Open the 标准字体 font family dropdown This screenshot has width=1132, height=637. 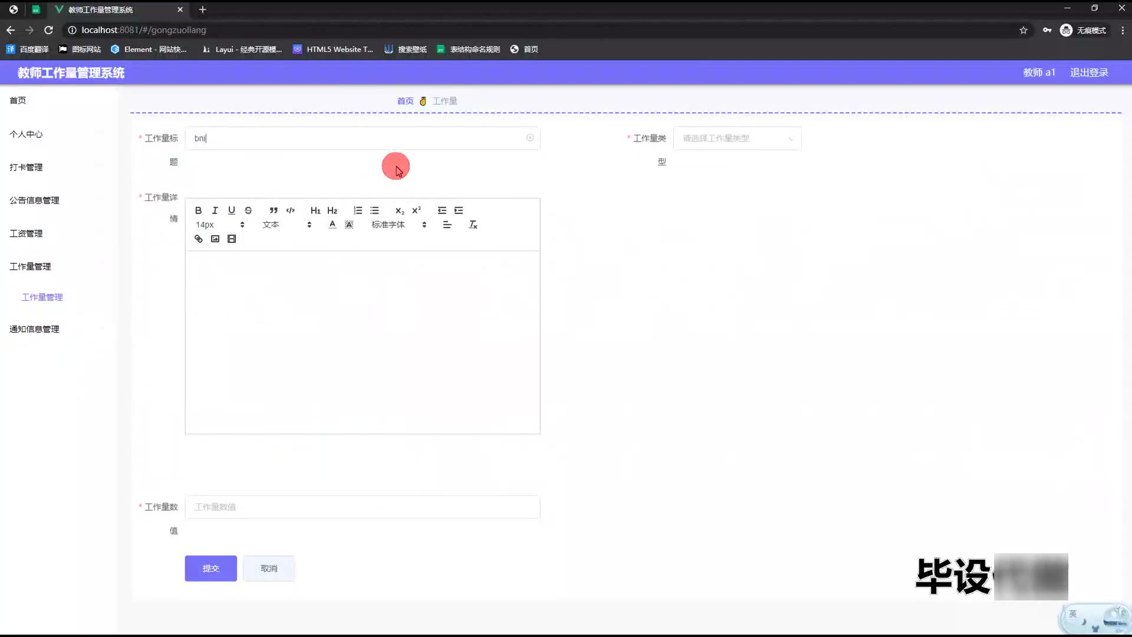point(399,225)
